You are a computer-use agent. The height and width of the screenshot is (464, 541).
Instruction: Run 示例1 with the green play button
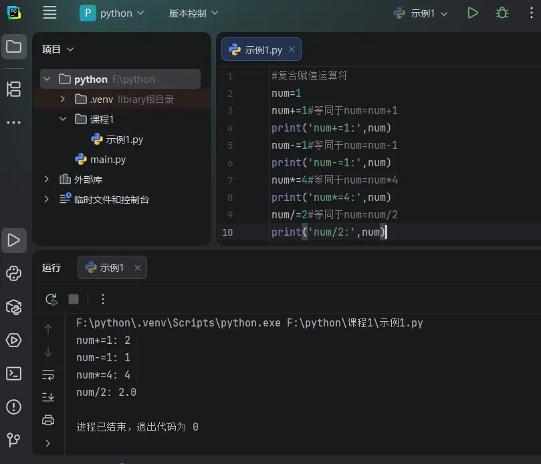point(472,13)
